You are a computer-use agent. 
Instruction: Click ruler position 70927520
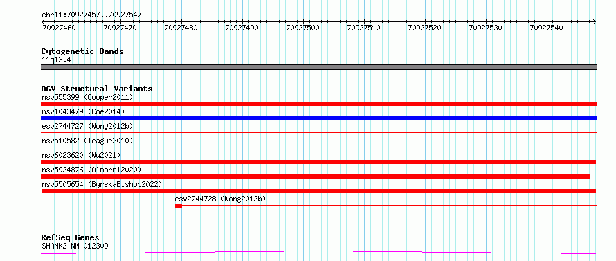tap(425, 28)
